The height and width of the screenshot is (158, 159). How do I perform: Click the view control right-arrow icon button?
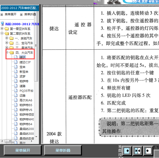click(x=127, y=151)
